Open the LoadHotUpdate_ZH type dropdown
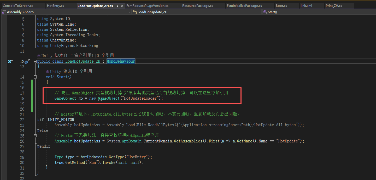The height and width of the screenshot is (180, 376). 260,12
